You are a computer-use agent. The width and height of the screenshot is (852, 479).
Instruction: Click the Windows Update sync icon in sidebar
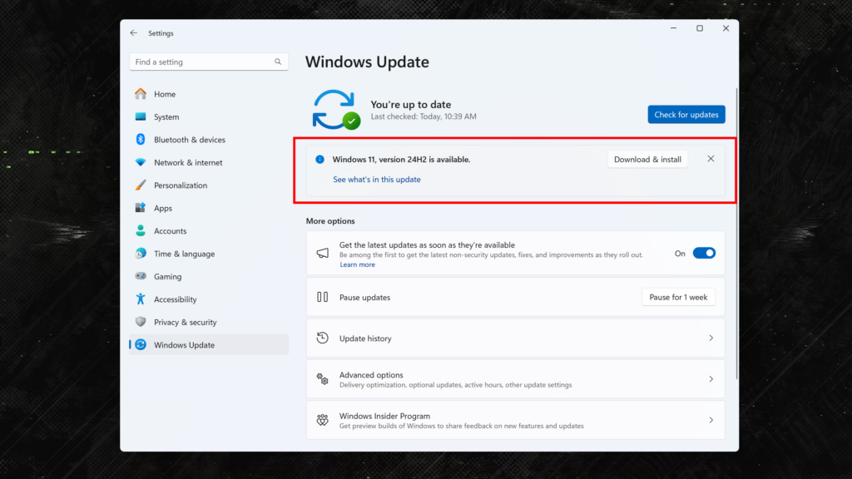tap(141, 344)
